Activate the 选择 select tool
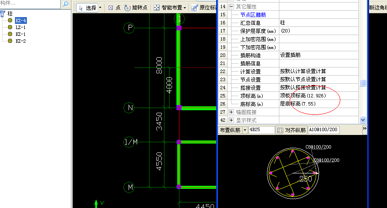Viewport: 387px width, 208px height. click(88, 8)
